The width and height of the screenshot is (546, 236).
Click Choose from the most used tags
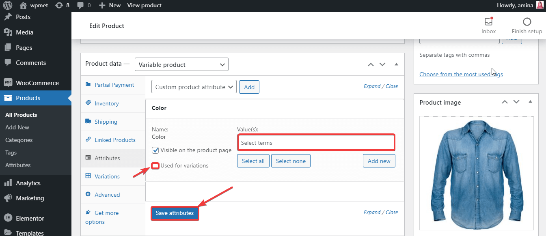[461, 74]
